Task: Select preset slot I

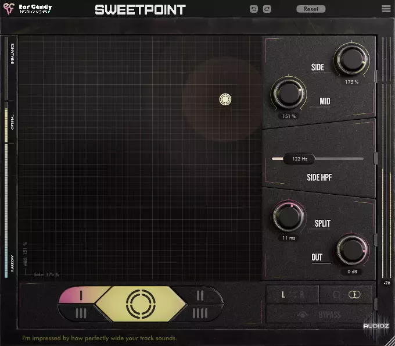Action: click(x=81, y=295)
